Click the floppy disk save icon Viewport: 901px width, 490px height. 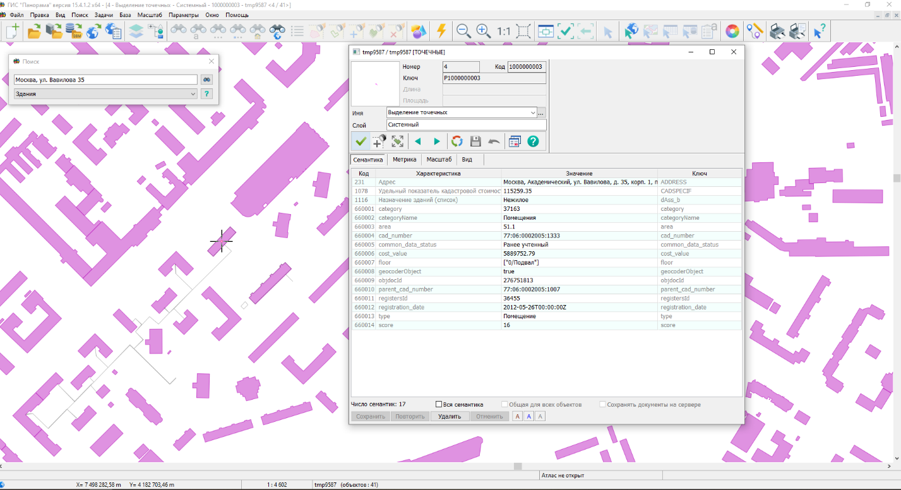point(476,141)
